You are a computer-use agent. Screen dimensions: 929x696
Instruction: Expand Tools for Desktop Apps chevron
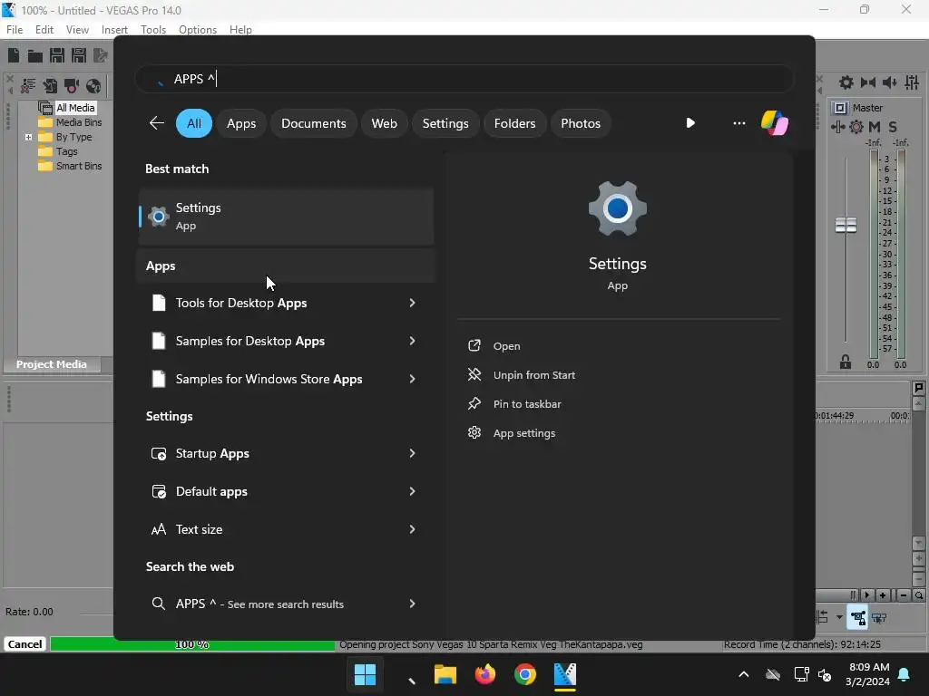tap(413, 303)
